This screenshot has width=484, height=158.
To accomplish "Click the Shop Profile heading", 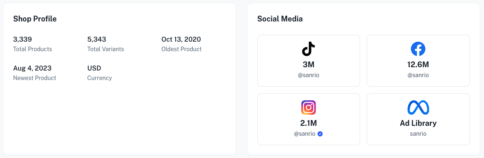I will coord(35,19).
